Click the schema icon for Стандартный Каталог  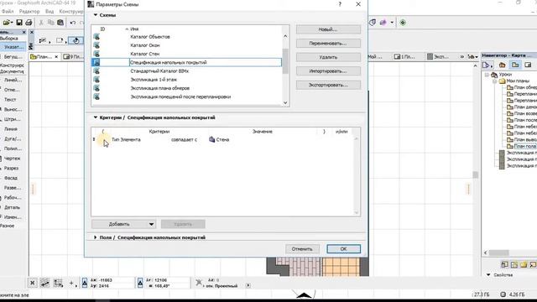96,70
